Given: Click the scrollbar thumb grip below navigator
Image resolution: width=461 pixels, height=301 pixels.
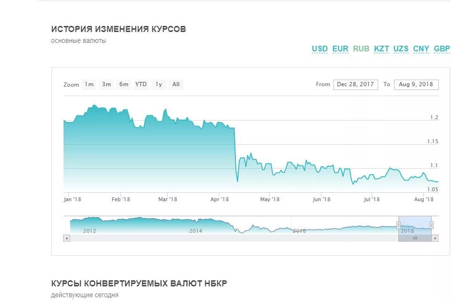Looking at the screenshot, I should point(415,238).
